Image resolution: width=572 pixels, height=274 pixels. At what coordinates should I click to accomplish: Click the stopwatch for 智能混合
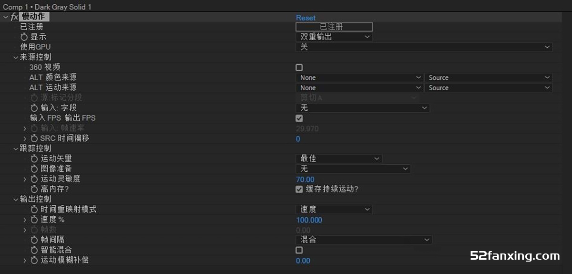point(34,250)
